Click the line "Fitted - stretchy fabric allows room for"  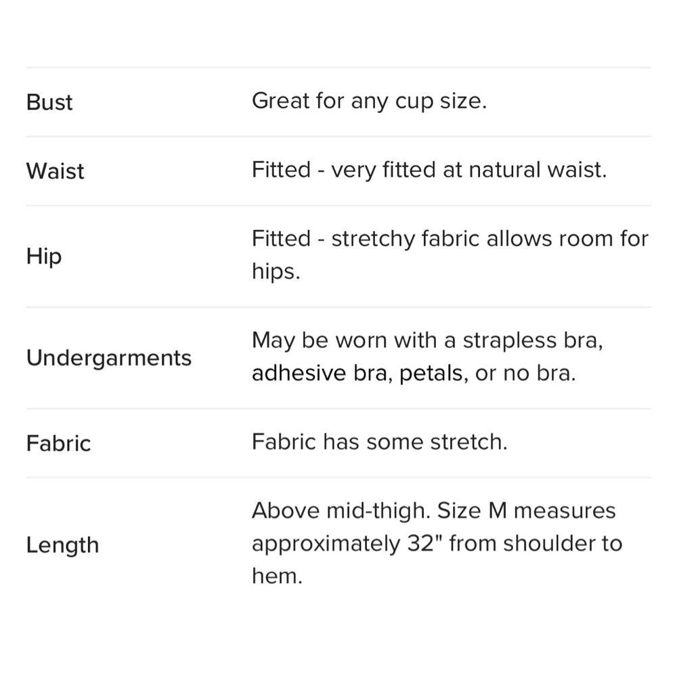point(450,239)
